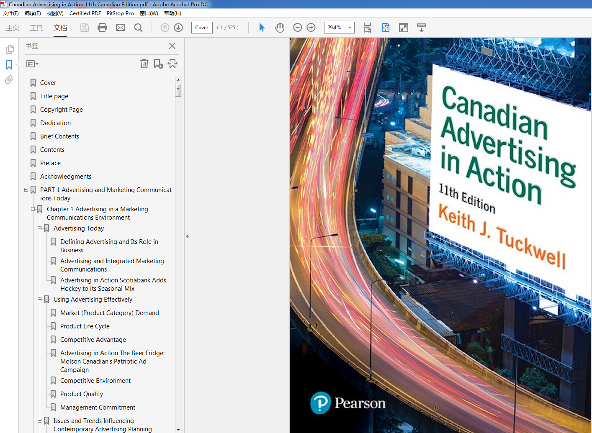592x433 pixels.
Task: Toggle the Bookmarks panel icon
Action: (9, 65)
